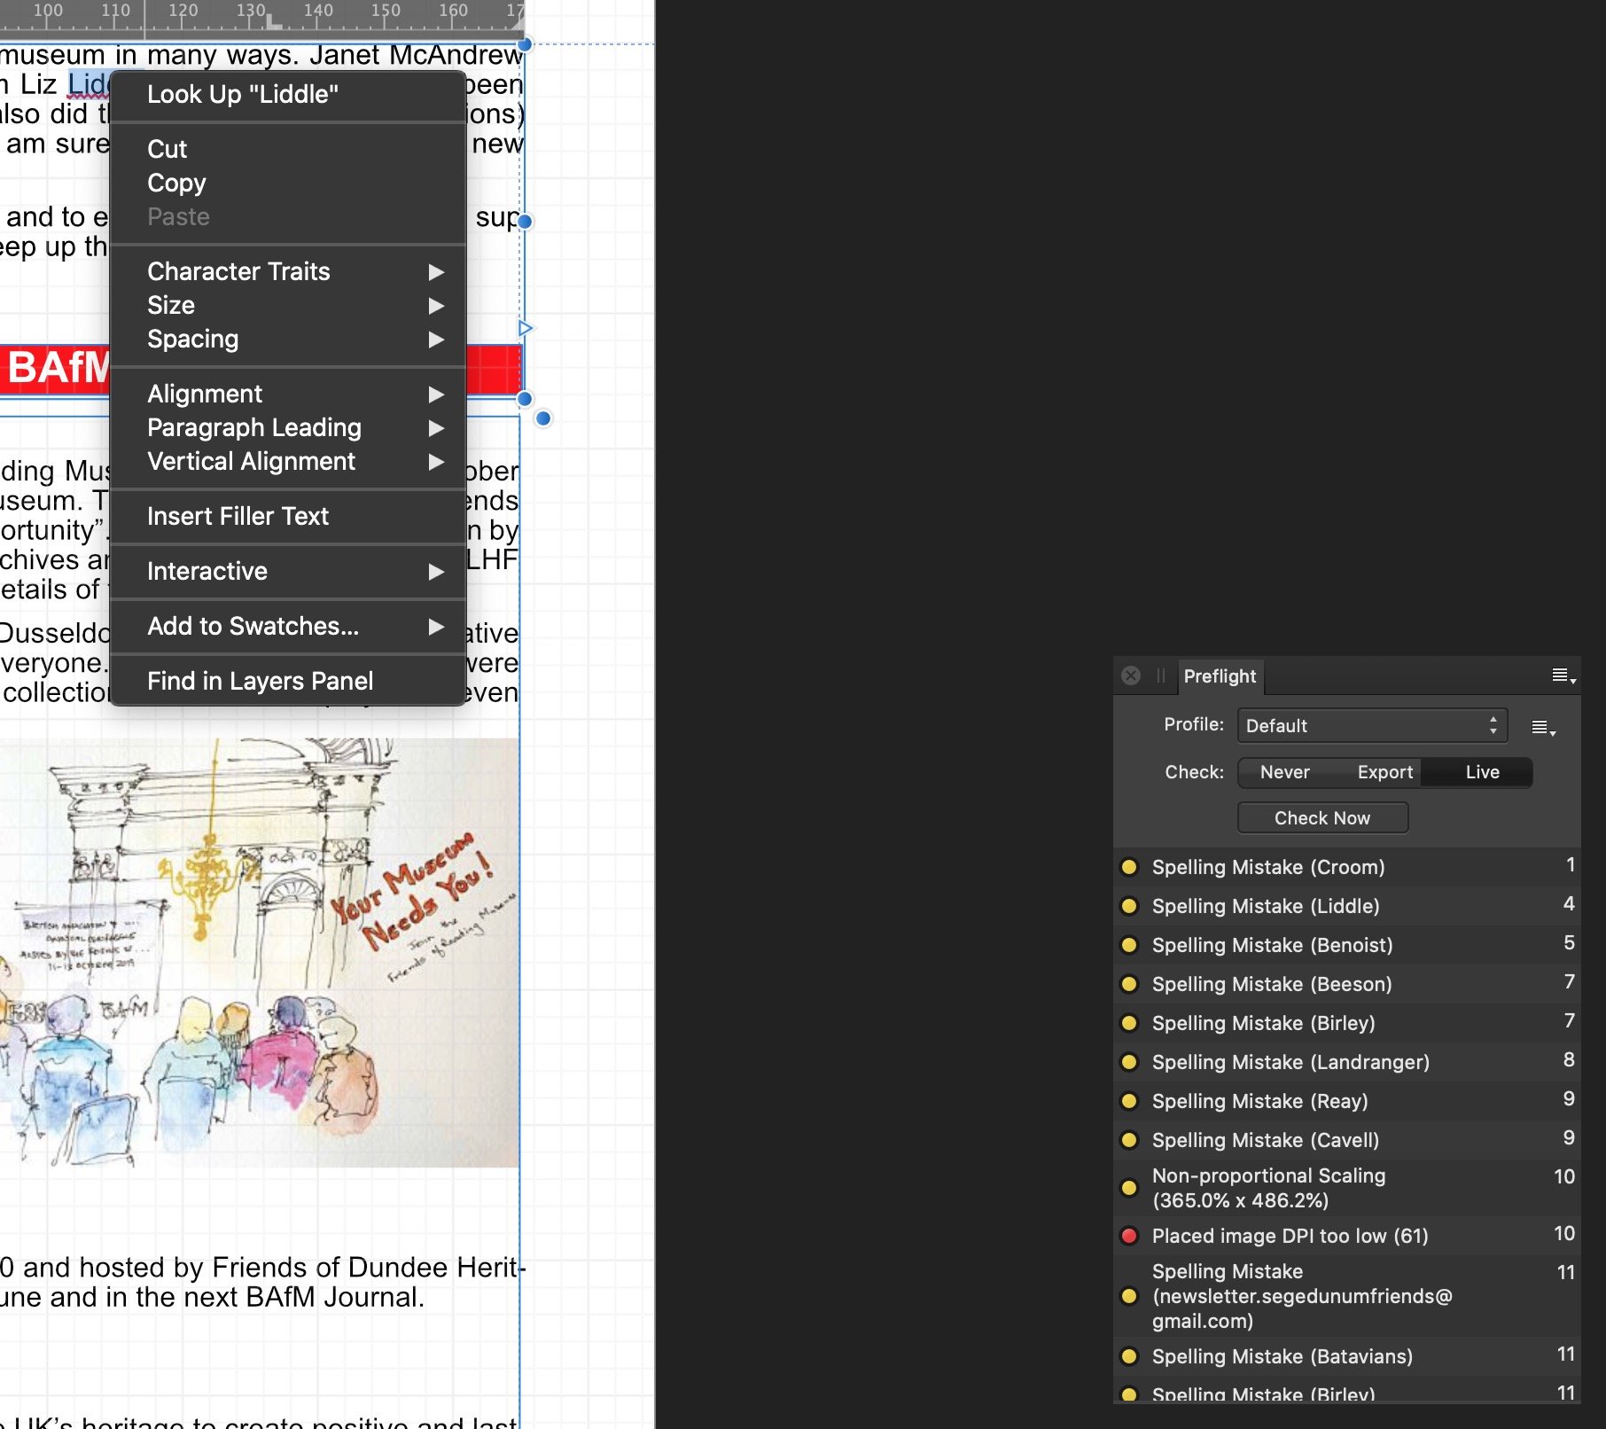Viewport: 1606px width, 1429px height.
Task: Select Spelling Mistake (Batavians) warning
Action: pos(1347,1356)
